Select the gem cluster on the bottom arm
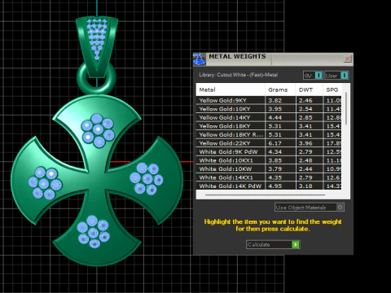This screenshot has height=293, width=391. coord(93,232)
